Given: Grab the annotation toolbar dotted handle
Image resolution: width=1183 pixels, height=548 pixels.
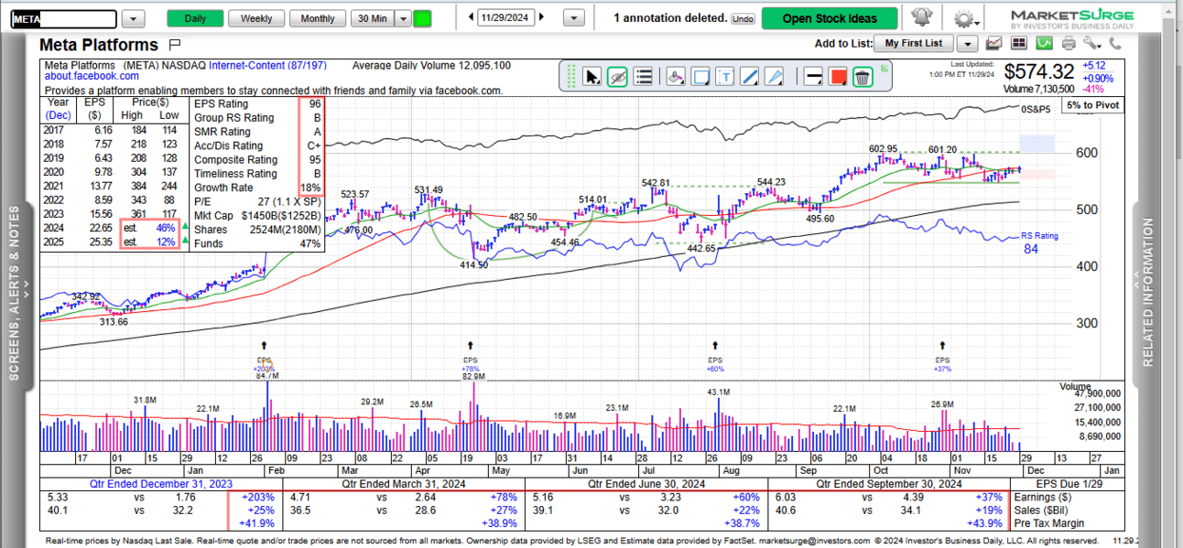Looking at the screenshot, I should pyautogui.click(x=570, y=77).
